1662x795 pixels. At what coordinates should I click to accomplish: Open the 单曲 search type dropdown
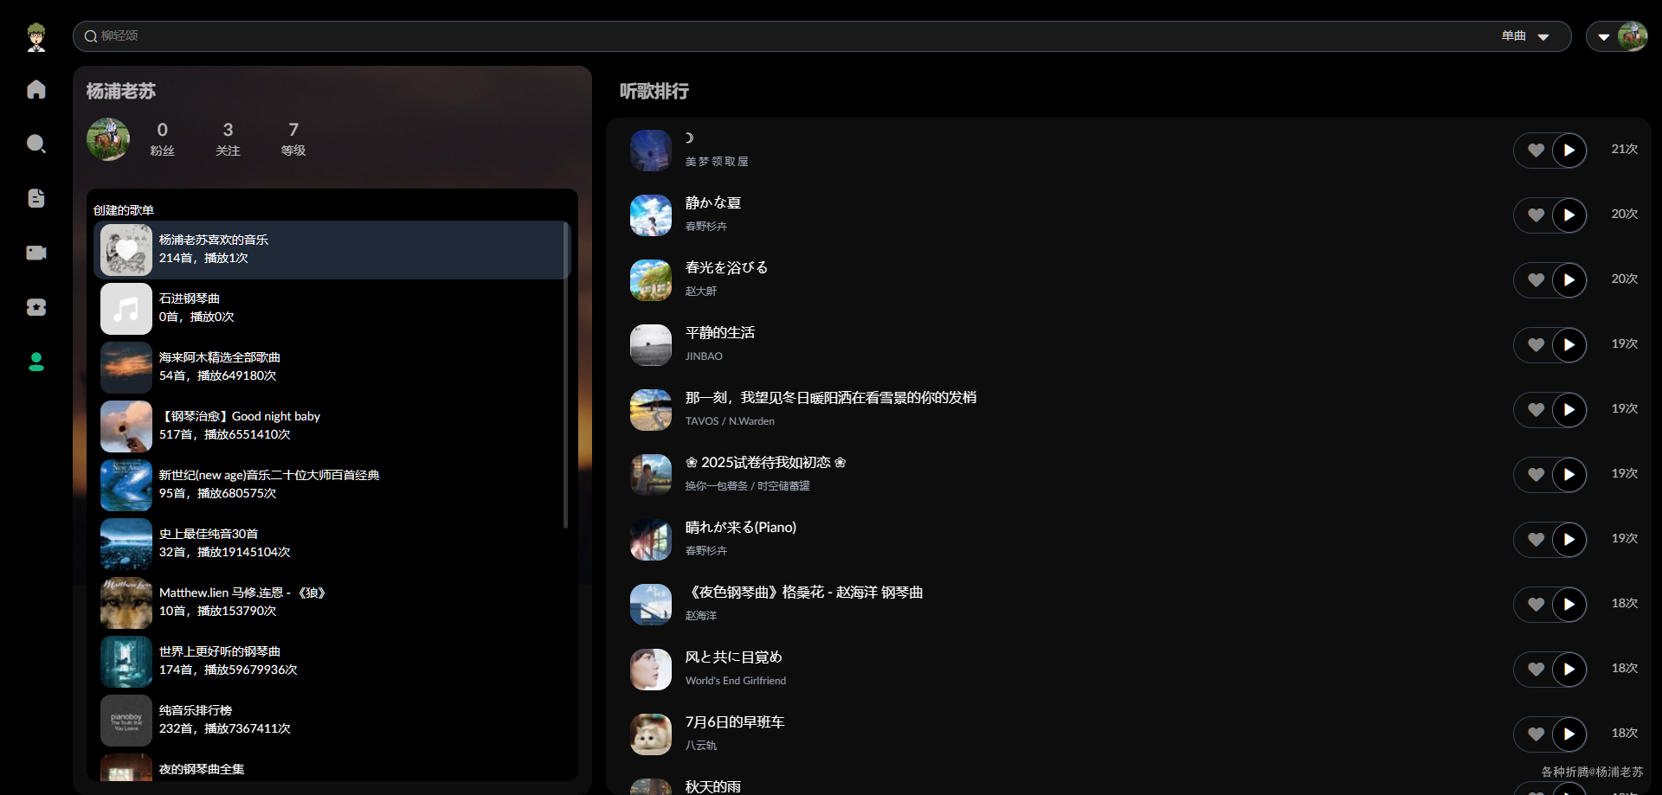(1525, 36)
